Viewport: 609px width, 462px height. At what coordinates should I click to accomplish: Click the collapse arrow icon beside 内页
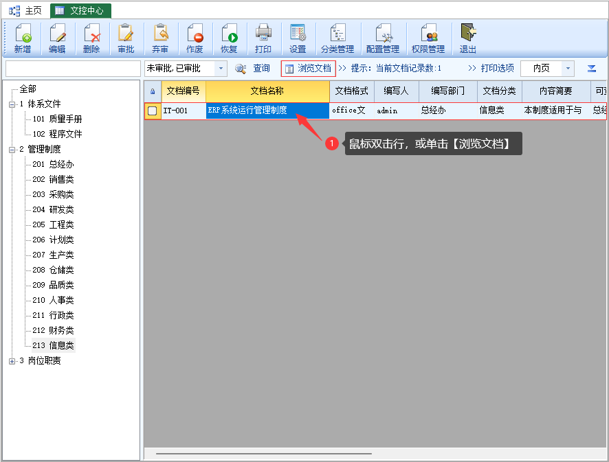tap(592, 69)
